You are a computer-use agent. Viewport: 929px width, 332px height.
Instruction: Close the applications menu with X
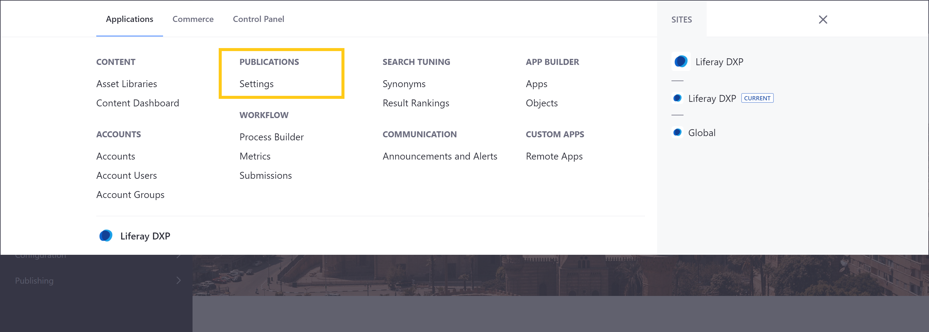pyautogui.click(x=823, y=20)
